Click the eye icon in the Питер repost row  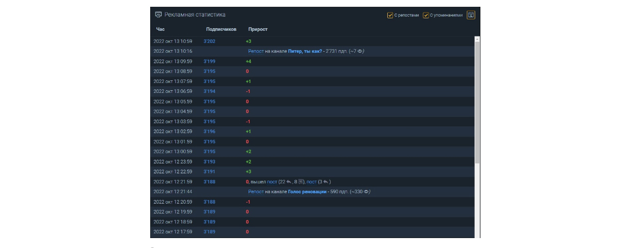click(361, 51)
